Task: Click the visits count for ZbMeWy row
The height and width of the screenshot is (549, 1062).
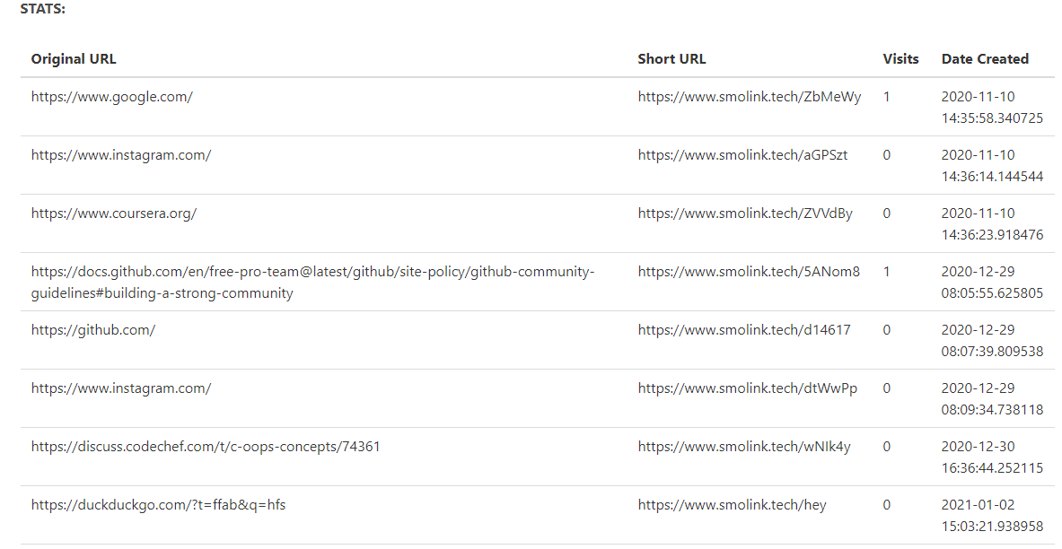Action: [887, 97]
